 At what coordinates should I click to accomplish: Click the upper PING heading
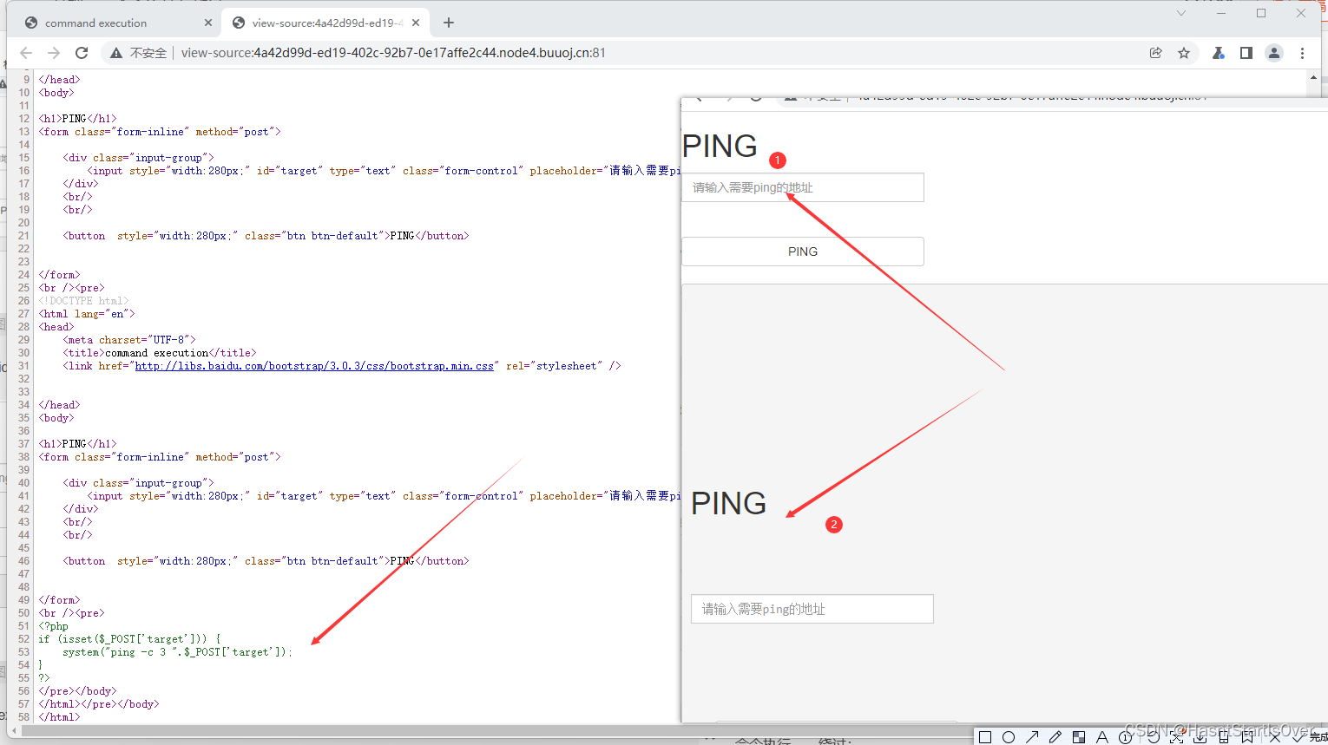pos(720,146)
